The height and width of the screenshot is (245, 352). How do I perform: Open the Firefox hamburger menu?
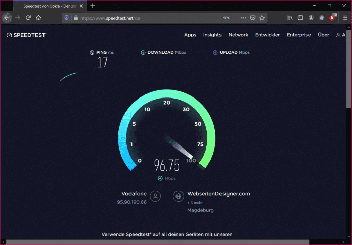click(x=344, y=18)
